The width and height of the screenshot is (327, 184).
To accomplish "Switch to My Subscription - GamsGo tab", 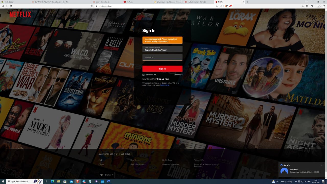I will (198, 2).
